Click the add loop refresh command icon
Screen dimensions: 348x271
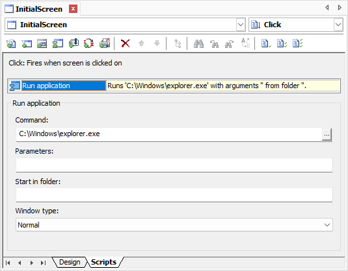(x=89, y=43)
